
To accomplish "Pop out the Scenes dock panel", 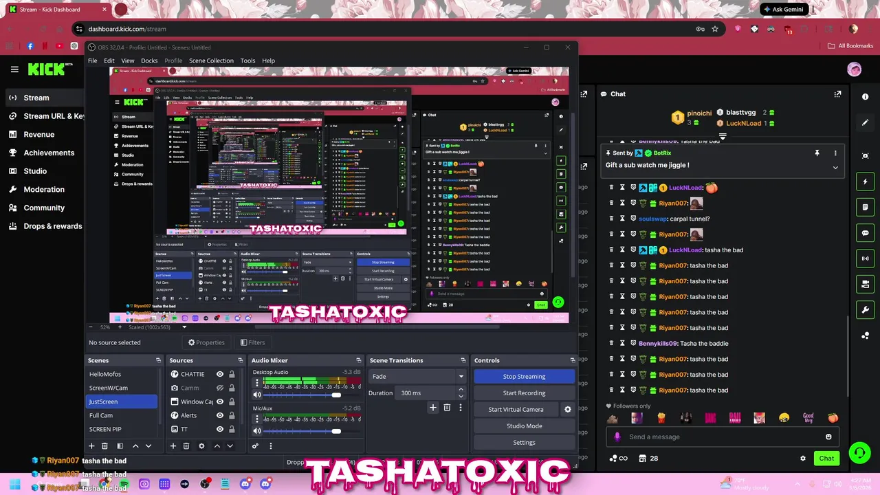I will 158,360.
